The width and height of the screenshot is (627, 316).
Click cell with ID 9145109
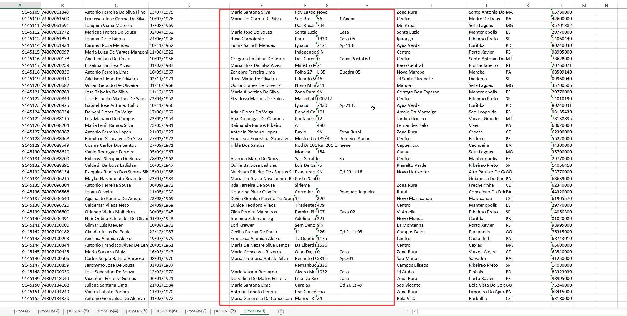[x=20, y=12]
